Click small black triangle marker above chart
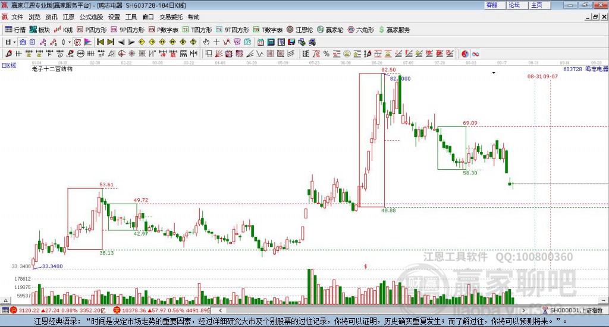 coord(494,73)
